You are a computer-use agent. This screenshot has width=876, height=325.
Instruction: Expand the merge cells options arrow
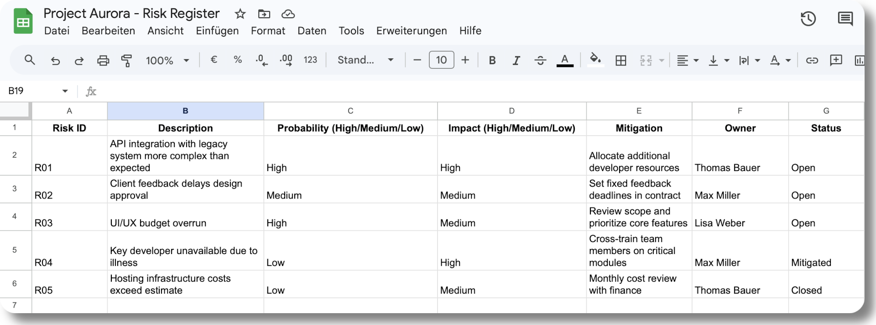661,60
